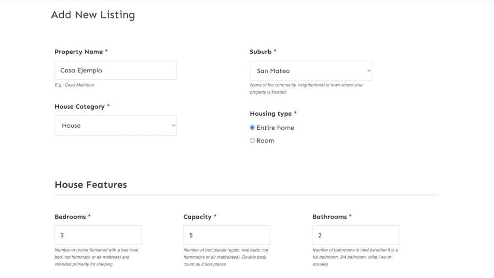Screen dimensions: 494x278
Task: Open the Suburb dropdown showing San Mateo
Action: tap(311, 71)
